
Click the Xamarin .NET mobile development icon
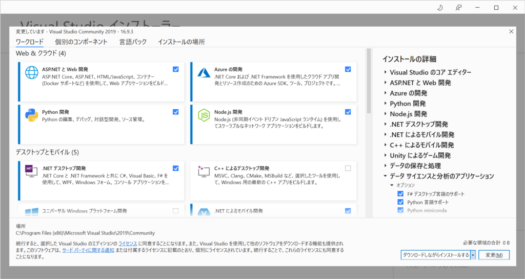pos(204,212)
